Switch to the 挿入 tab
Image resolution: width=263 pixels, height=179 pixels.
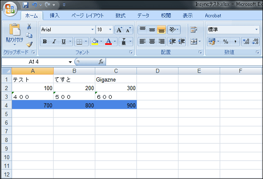pos(54,16)
